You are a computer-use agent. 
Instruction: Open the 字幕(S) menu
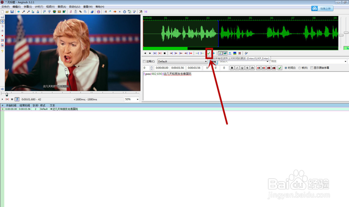[28, 7]
